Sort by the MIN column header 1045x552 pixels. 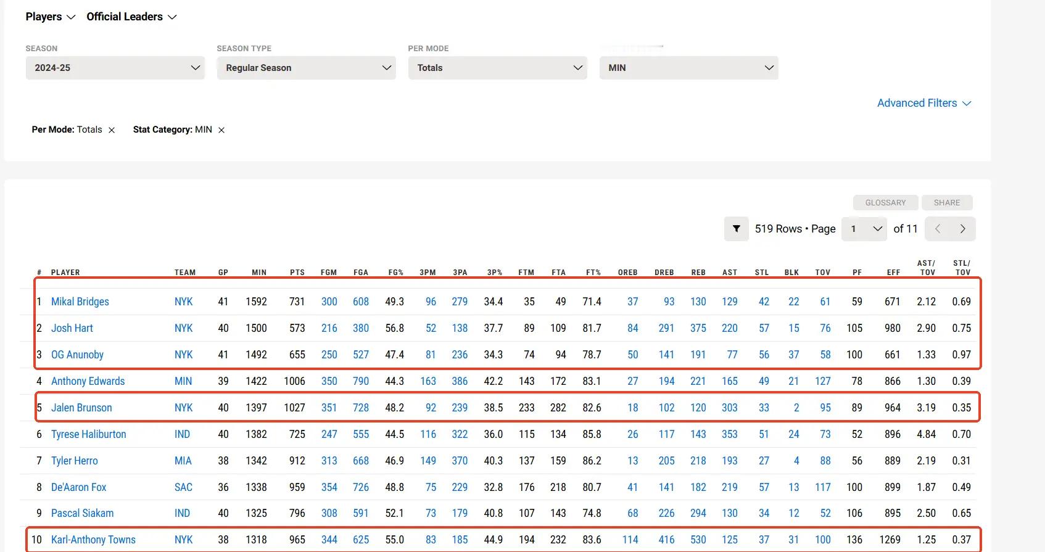point(259,273)
